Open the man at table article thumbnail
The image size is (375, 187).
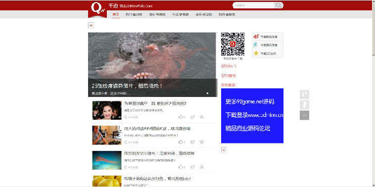(x=107, y=135)
